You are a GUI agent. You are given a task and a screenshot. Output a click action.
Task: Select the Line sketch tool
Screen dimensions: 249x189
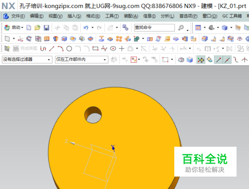pyautogui.click(x=52, y=49)
